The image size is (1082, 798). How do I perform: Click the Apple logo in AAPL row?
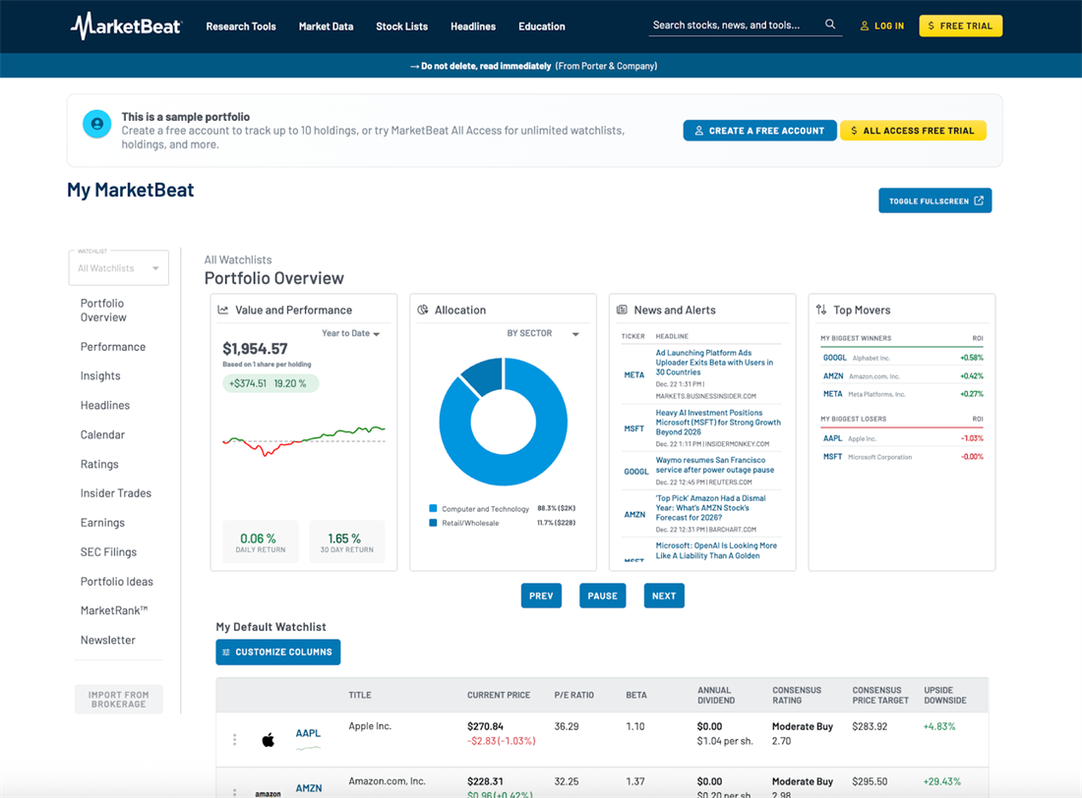tap(269, 740)
